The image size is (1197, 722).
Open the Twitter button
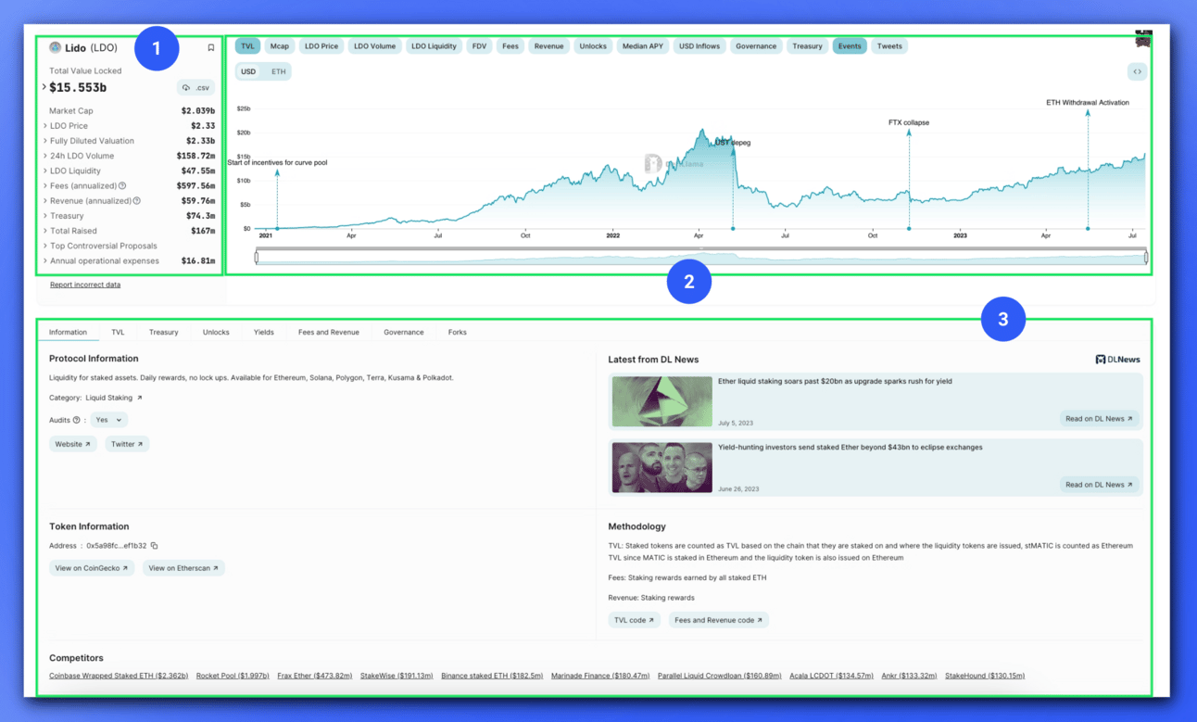click(127, 444)
